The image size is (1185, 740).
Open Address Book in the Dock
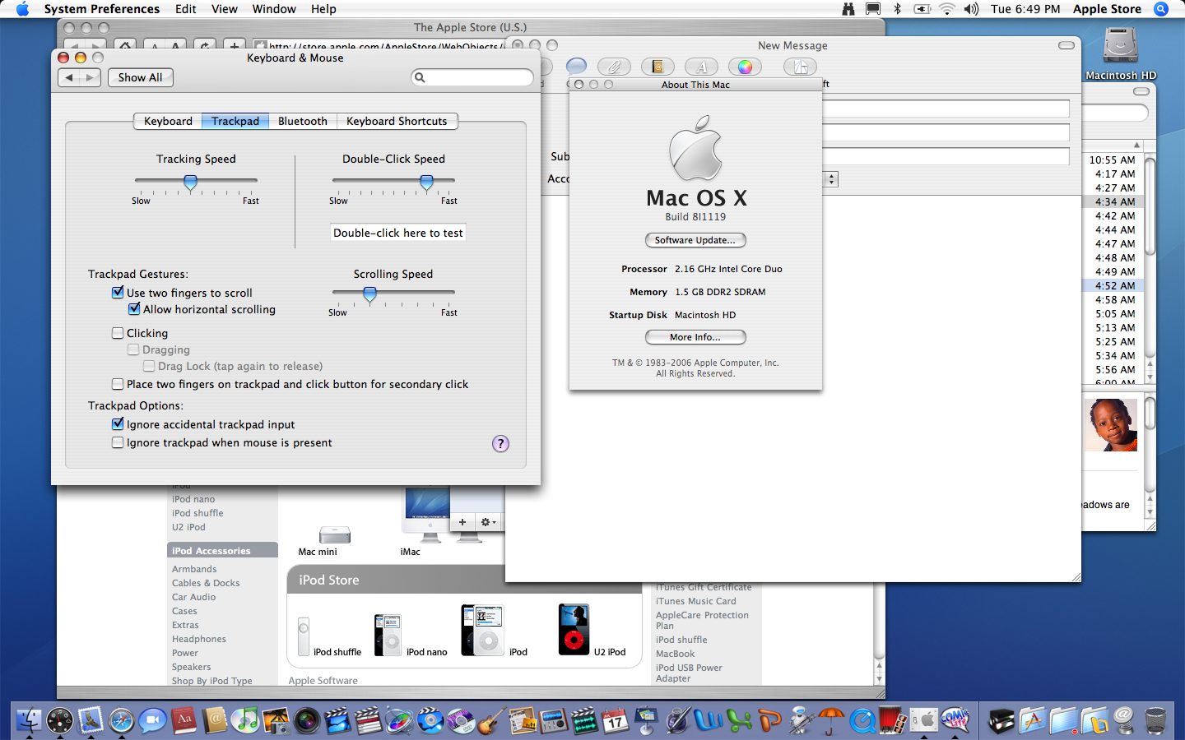coord(214,720)
